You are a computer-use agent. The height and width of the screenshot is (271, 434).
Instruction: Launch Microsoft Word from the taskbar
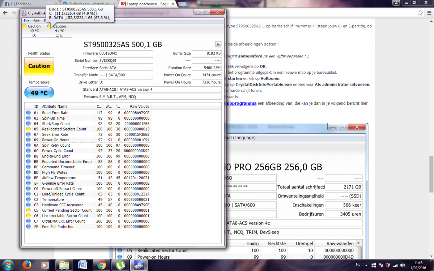(x=82, y=264)
